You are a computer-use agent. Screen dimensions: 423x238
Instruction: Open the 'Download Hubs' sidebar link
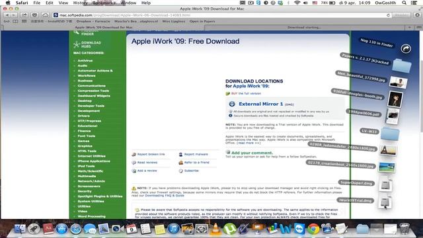pyautogui.click(x=91, y=44)
